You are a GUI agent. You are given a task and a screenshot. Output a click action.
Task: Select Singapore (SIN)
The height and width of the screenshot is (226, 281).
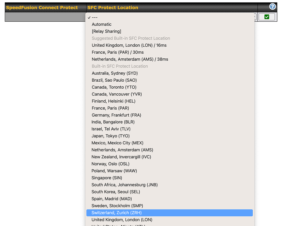click(170, 178)
